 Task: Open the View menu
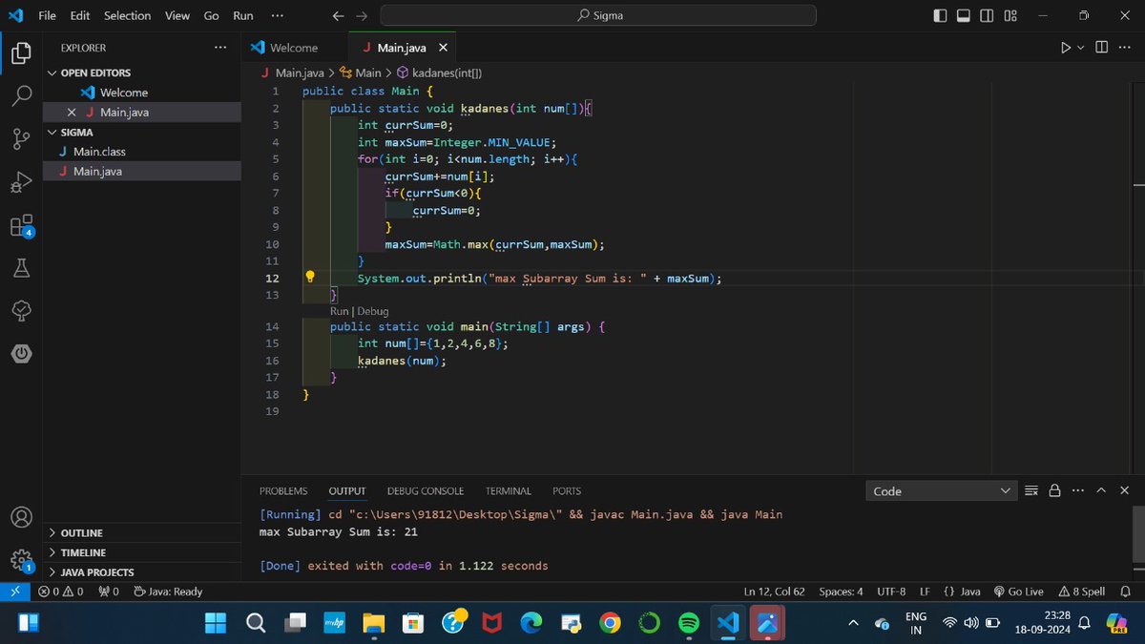(177, 15)
